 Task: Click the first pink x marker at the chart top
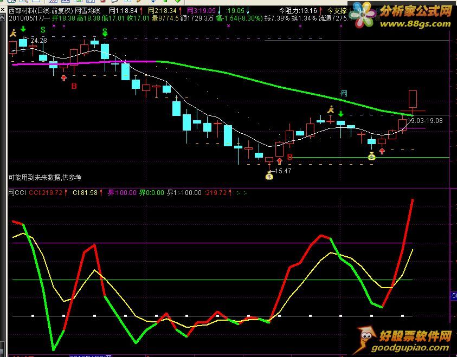pos(54,26)
